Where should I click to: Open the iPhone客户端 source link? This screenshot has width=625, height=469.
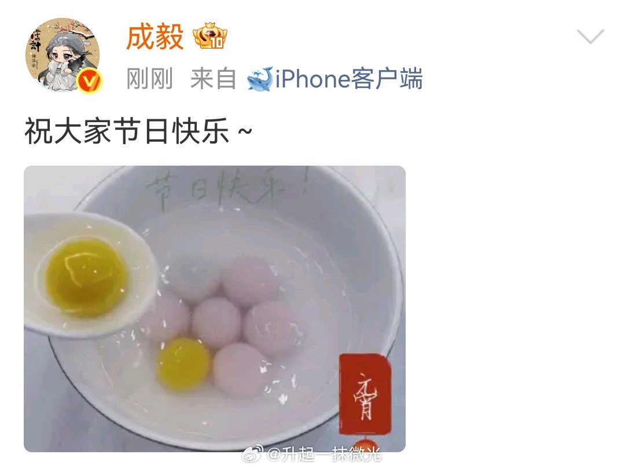(x=349, y=79)
